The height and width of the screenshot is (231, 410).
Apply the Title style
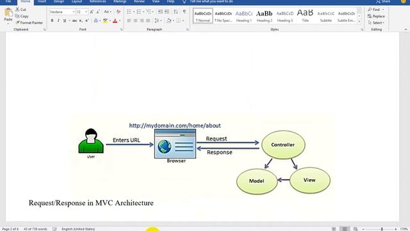click(305, 16)
